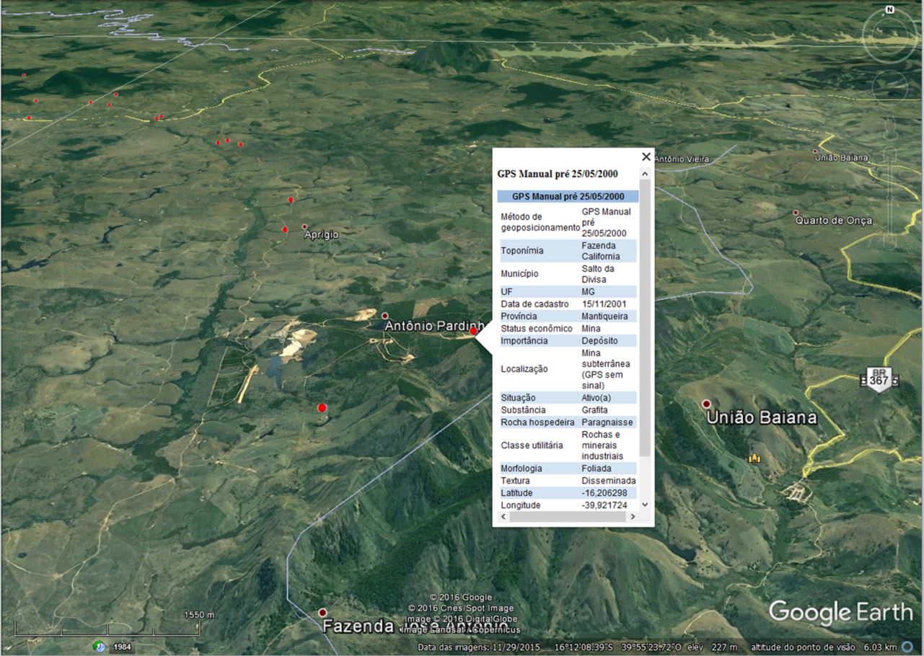
Task: Select the large red marker below the mine
Action: (x=322, y=408)
